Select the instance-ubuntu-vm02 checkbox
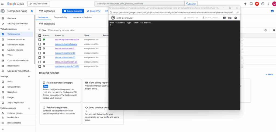Screen dimensions: 276x132 [x=40, y=53]
